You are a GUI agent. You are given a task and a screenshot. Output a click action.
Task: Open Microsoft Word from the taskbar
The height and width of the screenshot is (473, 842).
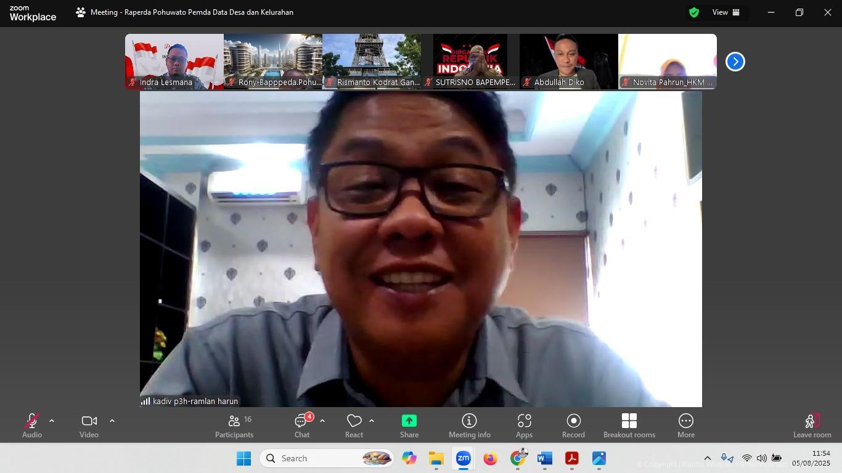(x=544, y=459)
